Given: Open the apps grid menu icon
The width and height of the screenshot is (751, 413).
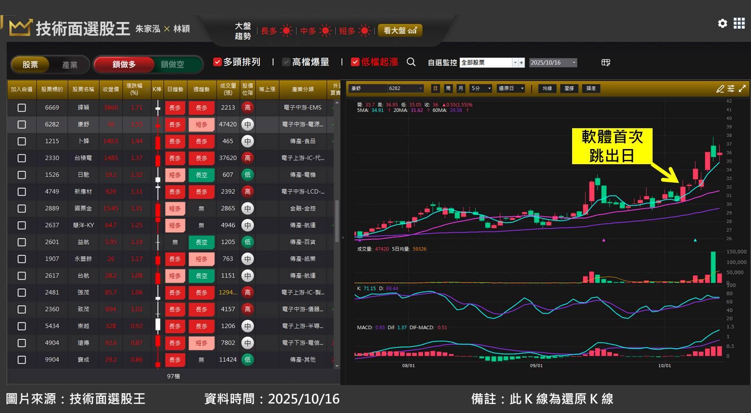Looking at the screenshot, I should [x=739, y=23].
